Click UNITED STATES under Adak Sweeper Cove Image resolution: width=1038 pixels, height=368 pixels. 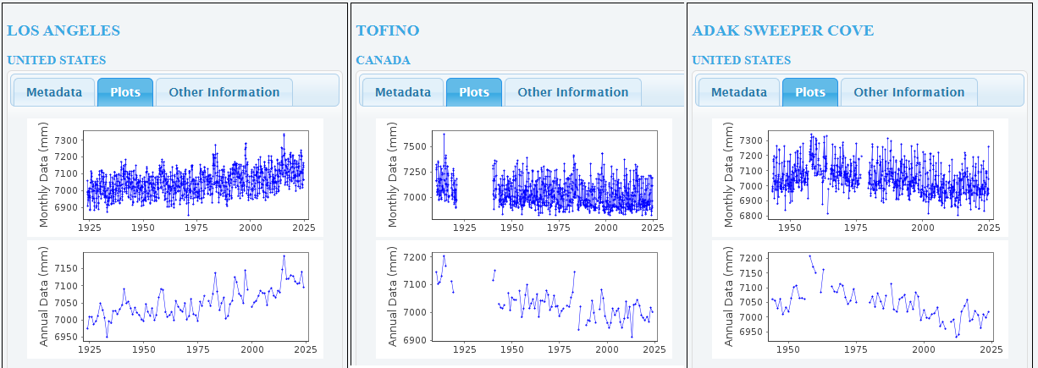742,60
